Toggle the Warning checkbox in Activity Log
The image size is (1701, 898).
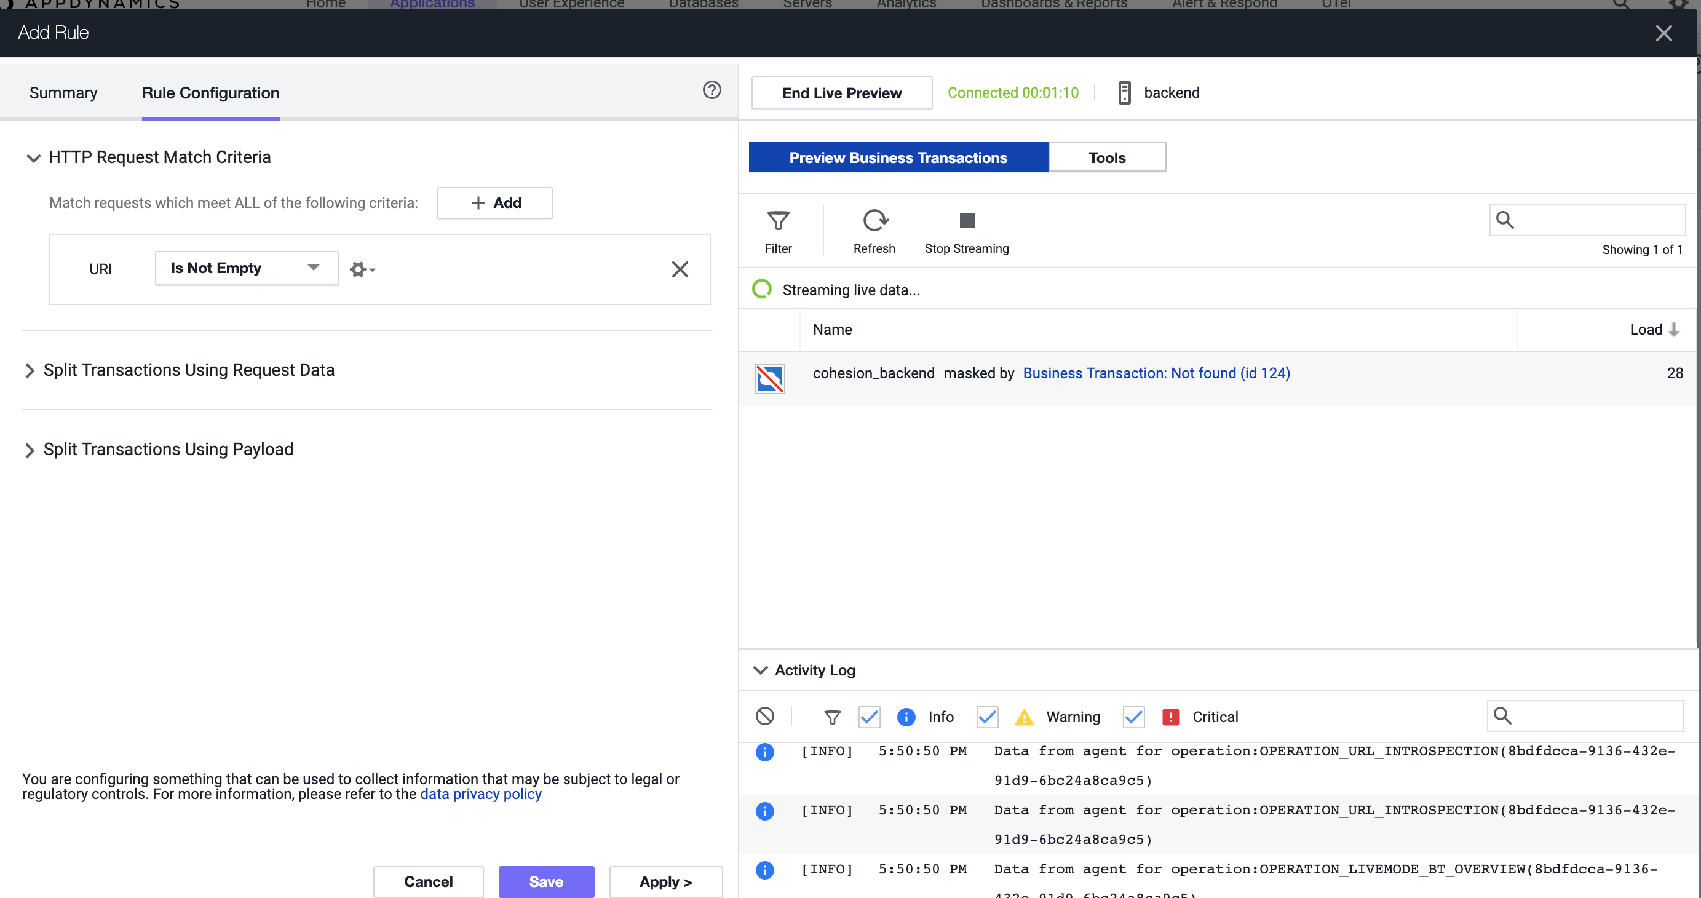[x=986, y=717]
